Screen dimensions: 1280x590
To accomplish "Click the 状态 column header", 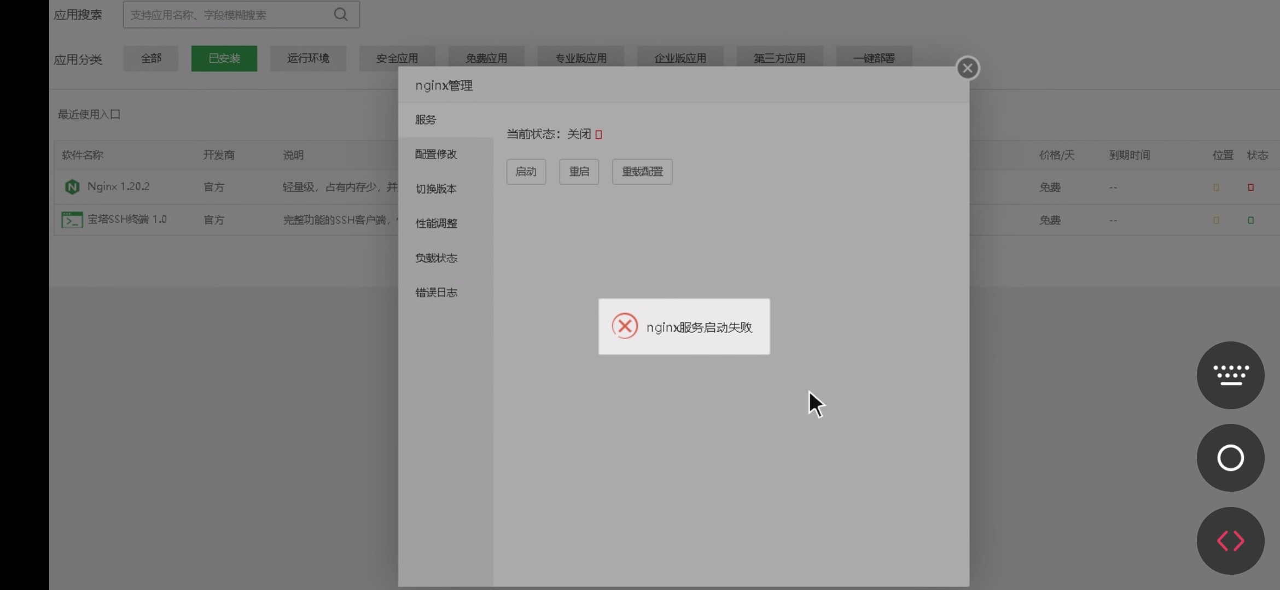I will click(1258, 155).
